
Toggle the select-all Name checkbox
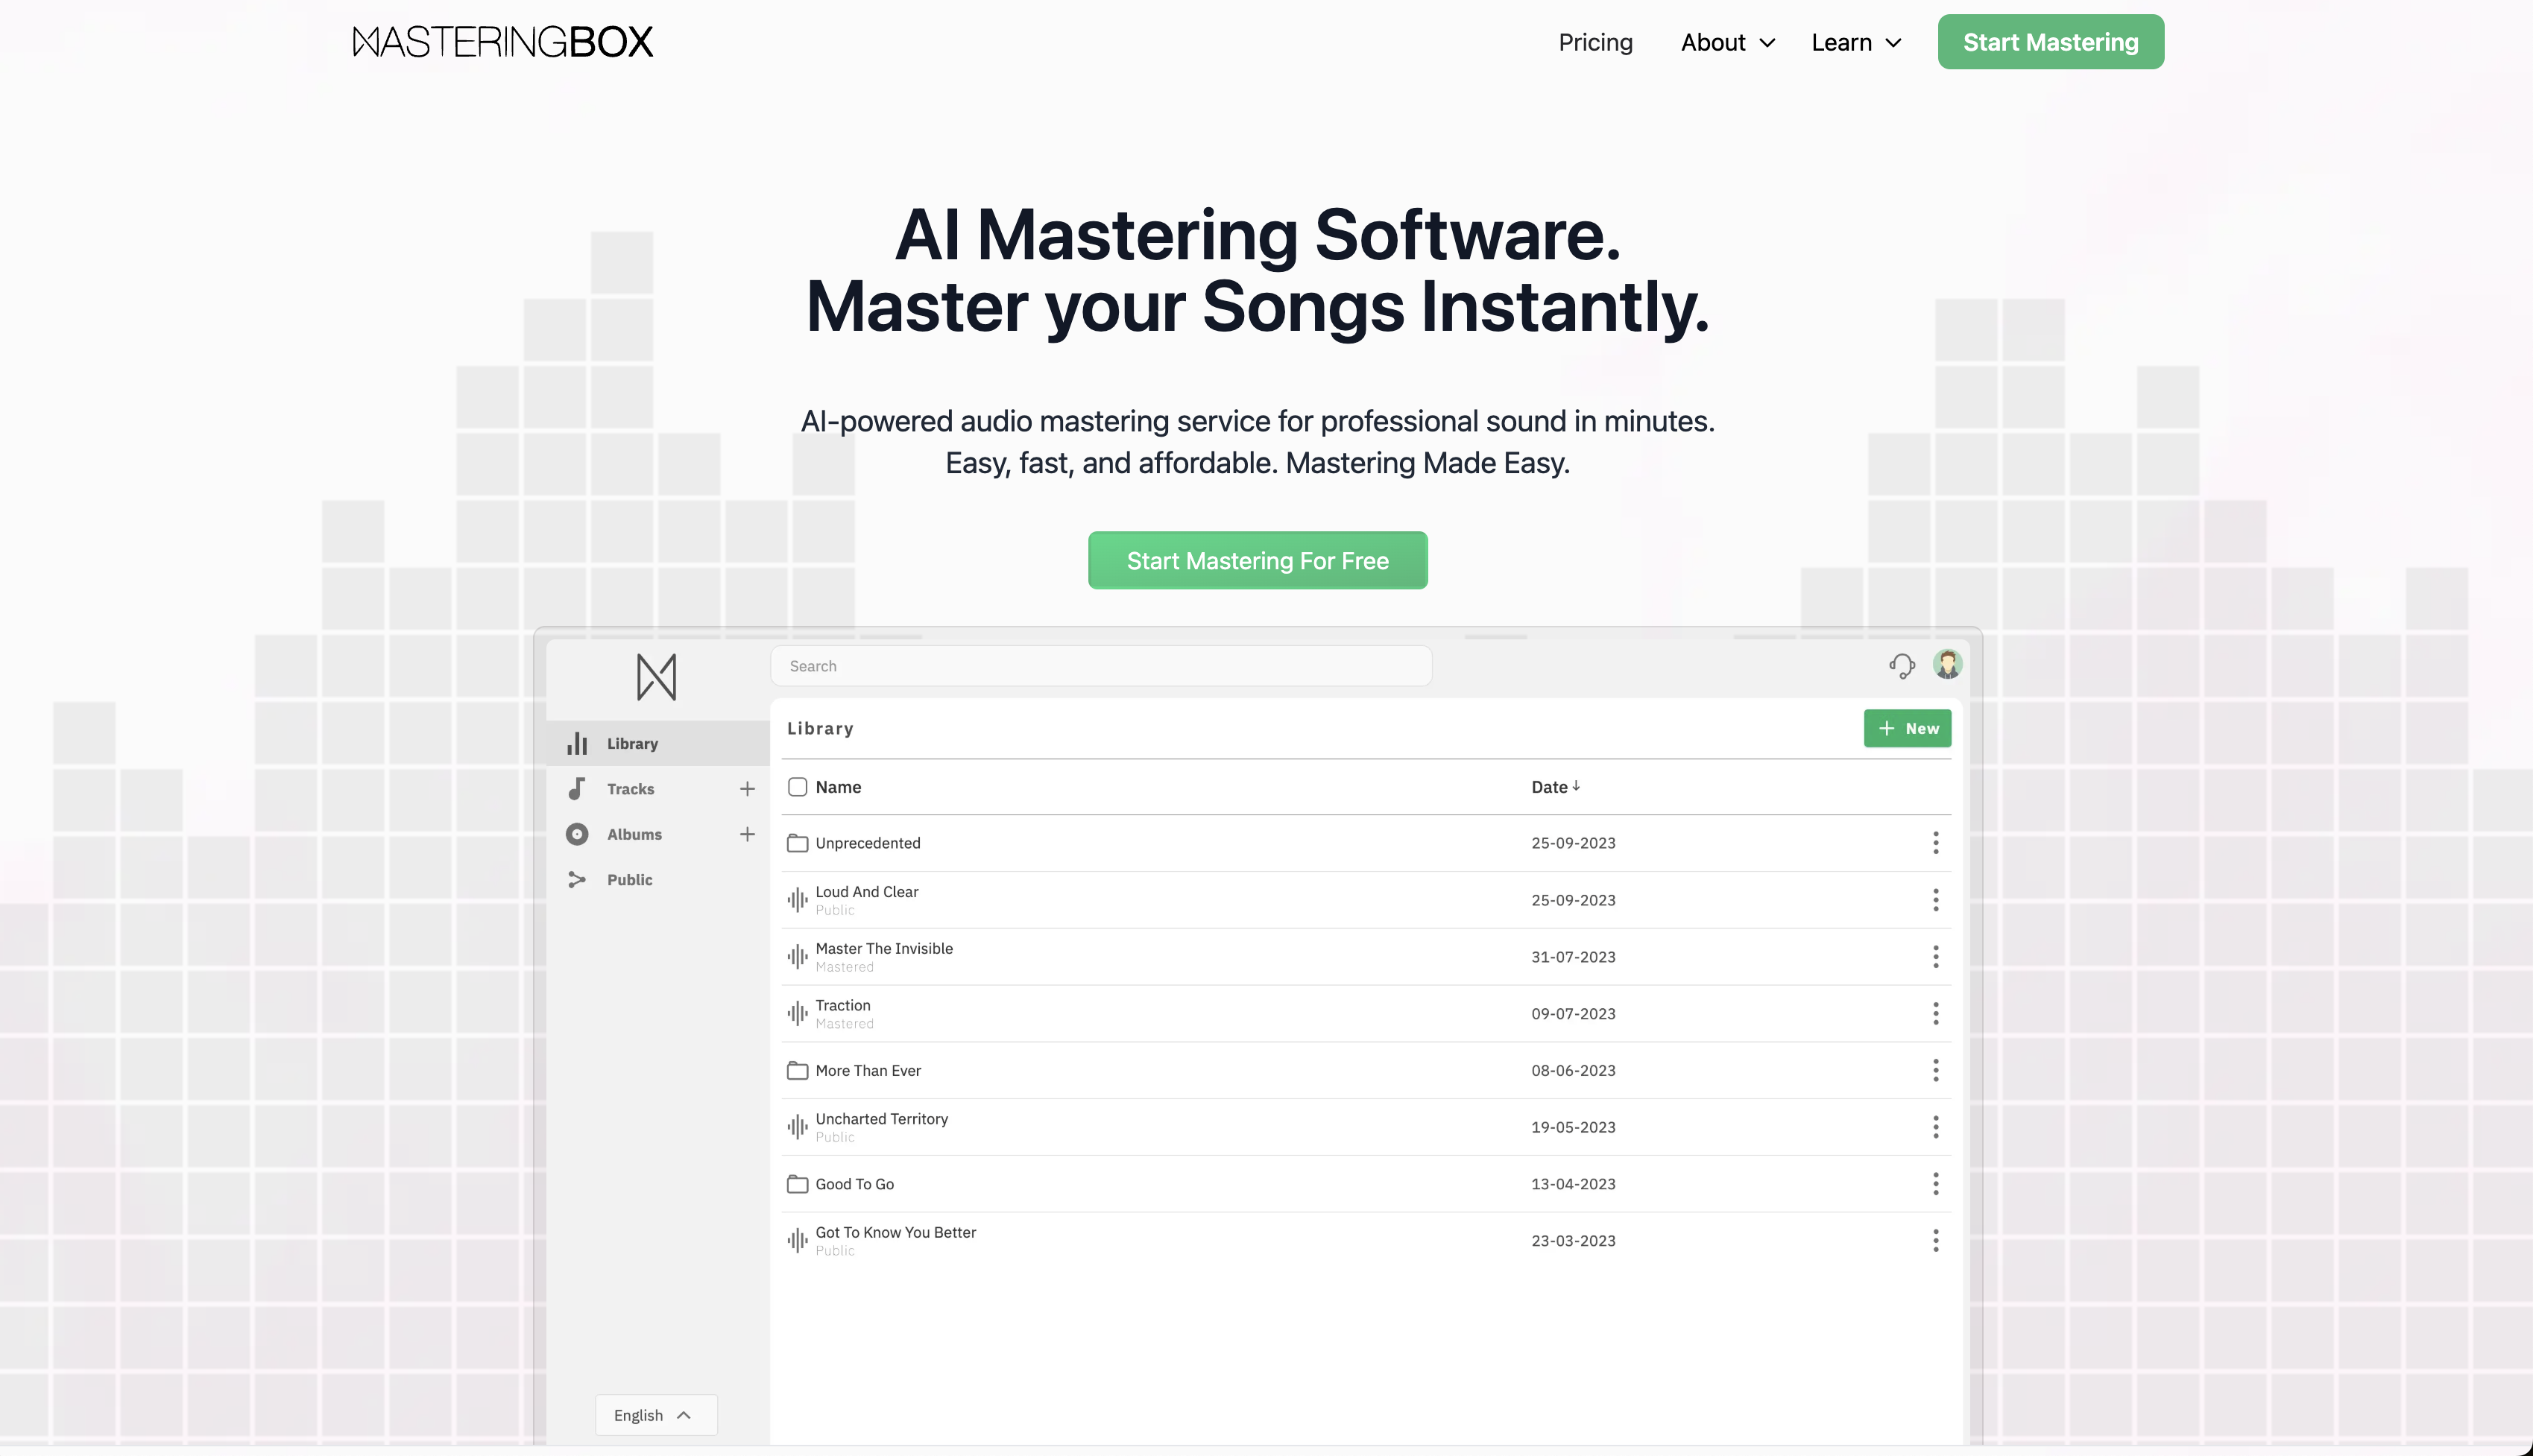click(x=798, y=787)
